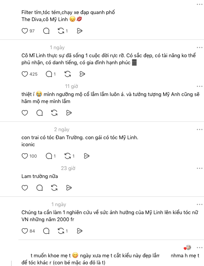This screenshot has height=266, width=204.
Task: Reply to the 'Filter tím' comment
Action: click(47, 31)
